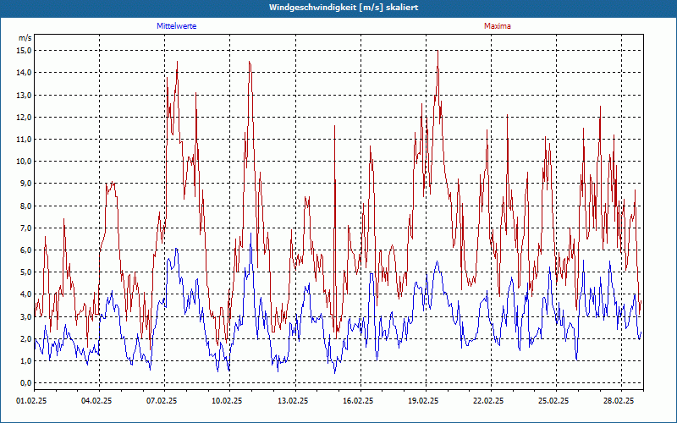This screenshot has height=423, width=677.
Task: Click the 10,0 y-axis value
Action: 25,162
